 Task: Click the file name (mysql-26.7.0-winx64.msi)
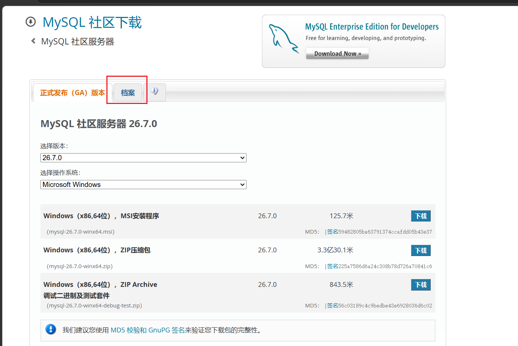[x=81, y=232]
